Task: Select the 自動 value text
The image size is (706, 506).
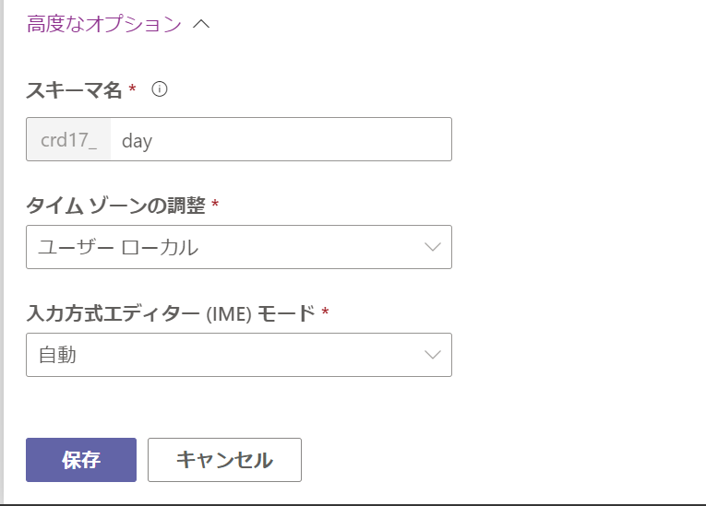Action: [57, 355]
